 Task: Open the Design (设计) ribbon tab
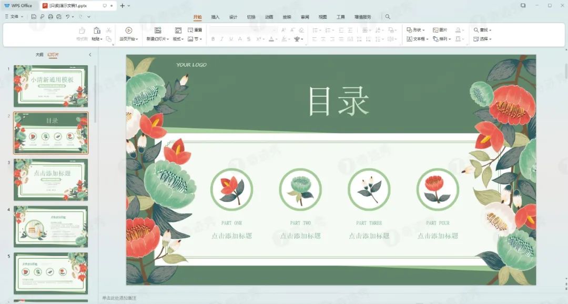(x=233, y=17)
